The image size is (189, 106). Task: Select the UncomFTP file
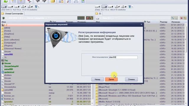pos(9,84)
